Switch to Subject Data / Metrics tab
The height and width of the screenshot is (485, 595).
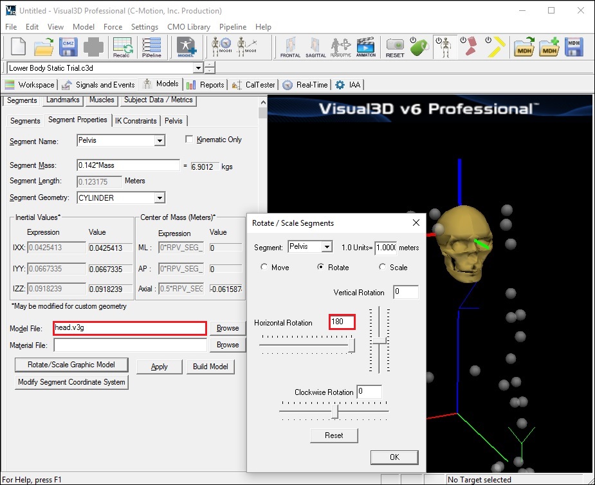coord(158,100)
